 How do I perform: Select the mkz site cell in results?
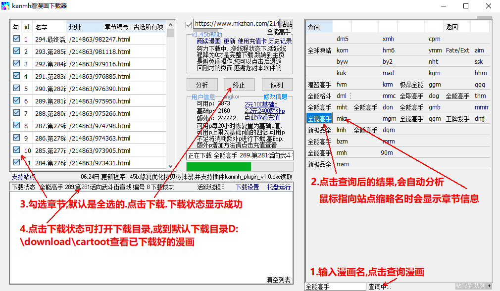pyautogui.click(x=342, y=119)
